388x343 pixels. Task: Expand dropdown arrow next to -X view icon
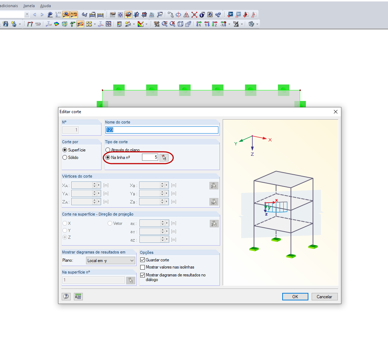230,24
